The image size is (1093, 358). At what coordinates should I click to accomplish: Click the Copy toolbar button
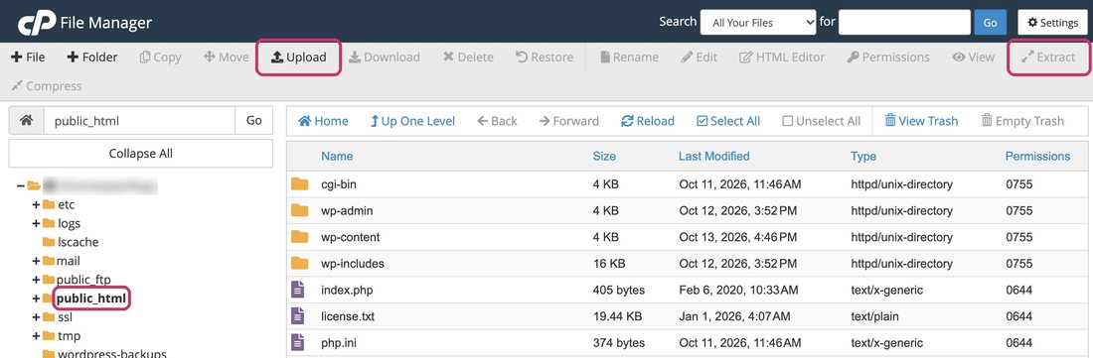pyautogui.click(x=160, y=57)
